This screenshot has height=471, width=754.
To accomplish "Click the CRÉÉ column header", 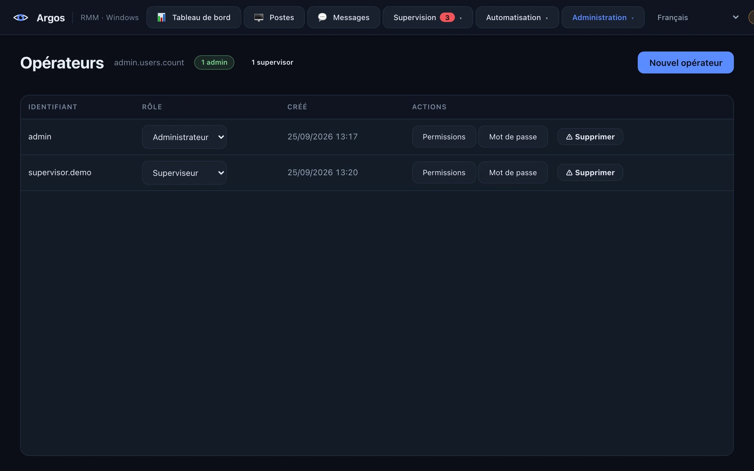I will point(297,107).
